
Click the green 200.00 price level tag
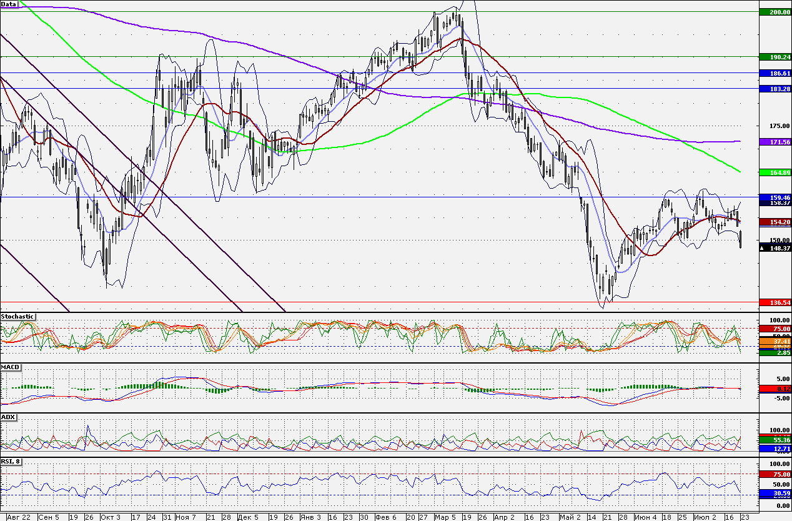tap(775, 12)
